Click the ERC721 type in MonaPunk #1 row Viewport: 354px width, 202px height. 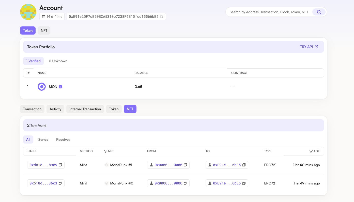click(270, 165)
